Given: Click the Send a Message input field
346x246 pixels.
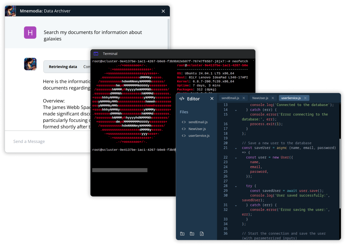Looking at the screenshot, I should pos(49,142).
